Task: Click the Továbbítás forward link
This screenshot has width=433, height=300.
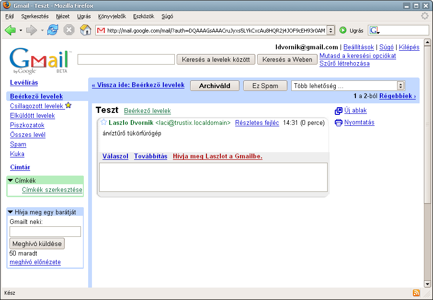Action: point(150,156)
